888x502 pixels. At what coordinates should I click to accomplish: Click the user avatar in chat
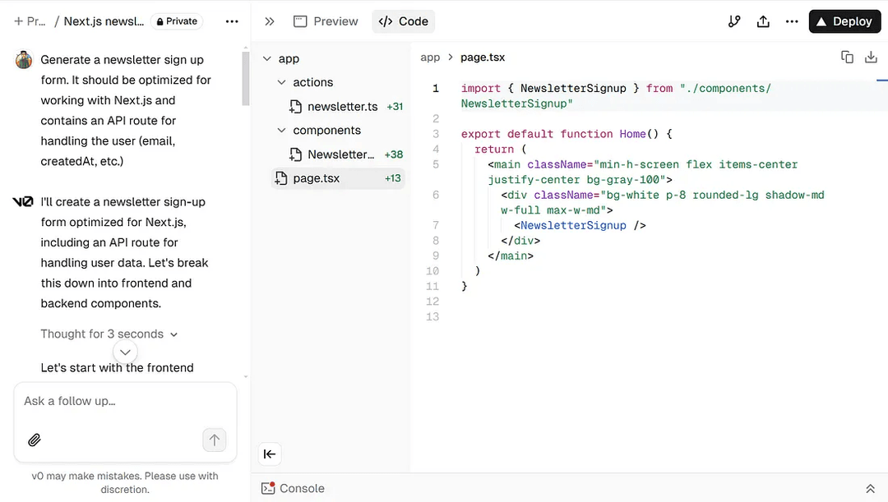(24, 59)
